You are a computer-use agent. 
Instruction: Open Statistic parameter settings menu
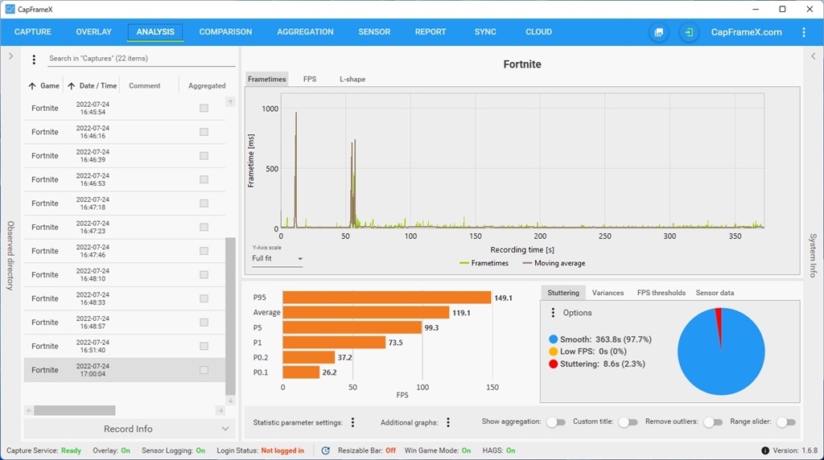point(352,422)
